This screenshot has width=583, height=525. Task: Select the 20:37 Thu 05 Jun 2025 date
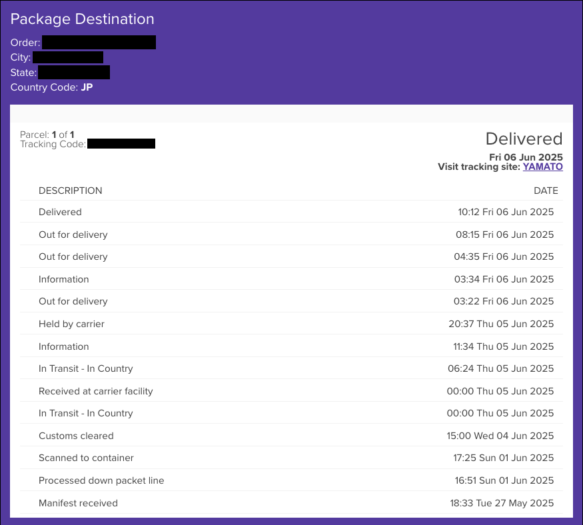[501, 324]
